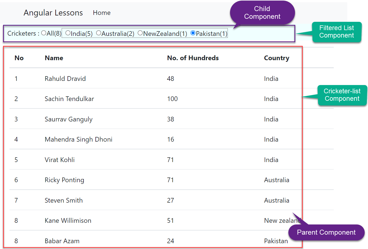Click the Angular Lessons brand link

53,13
